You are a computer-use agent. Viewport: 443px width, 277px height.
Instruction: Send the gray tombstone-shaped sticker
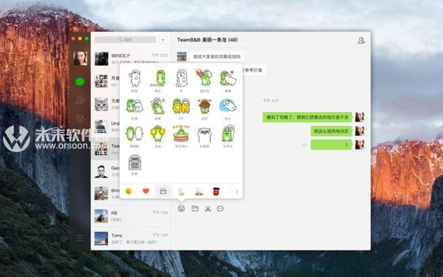pos(134,163)
